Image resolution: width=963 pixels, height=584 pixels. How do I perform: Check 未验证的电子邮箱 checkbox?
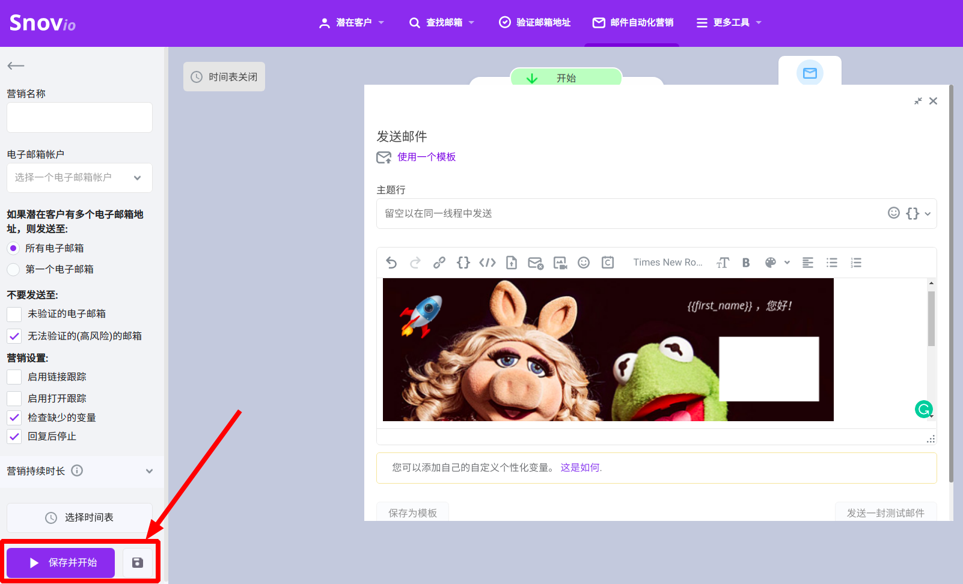(14, 314)
